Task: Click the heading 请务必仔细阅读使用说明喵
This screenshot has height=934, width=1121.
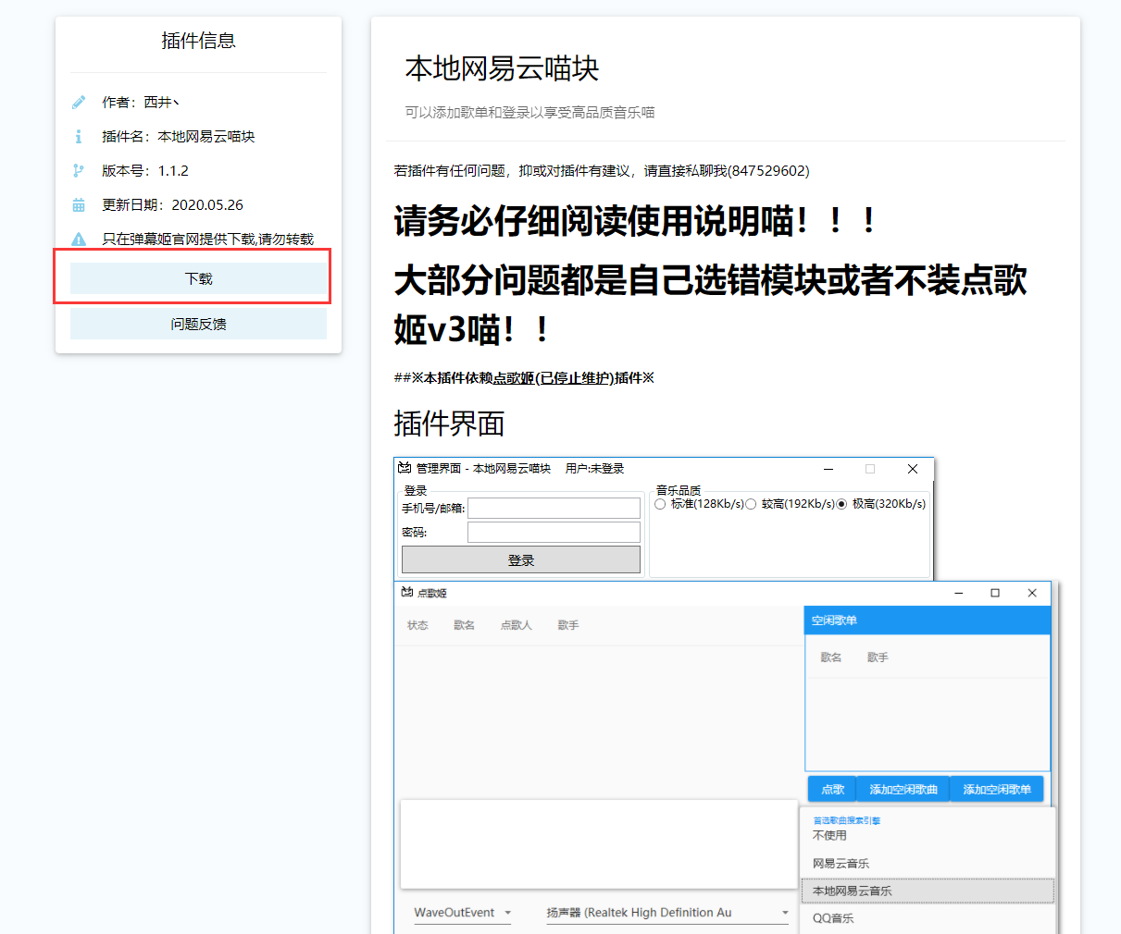Action: 635,221
